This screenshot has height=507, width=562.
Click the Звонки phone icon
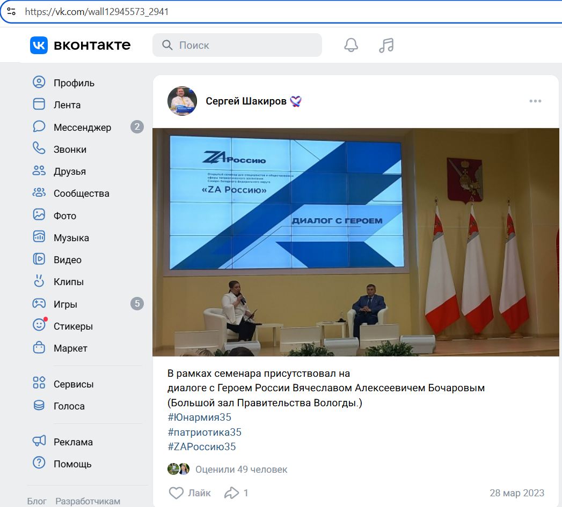(39, 149)
